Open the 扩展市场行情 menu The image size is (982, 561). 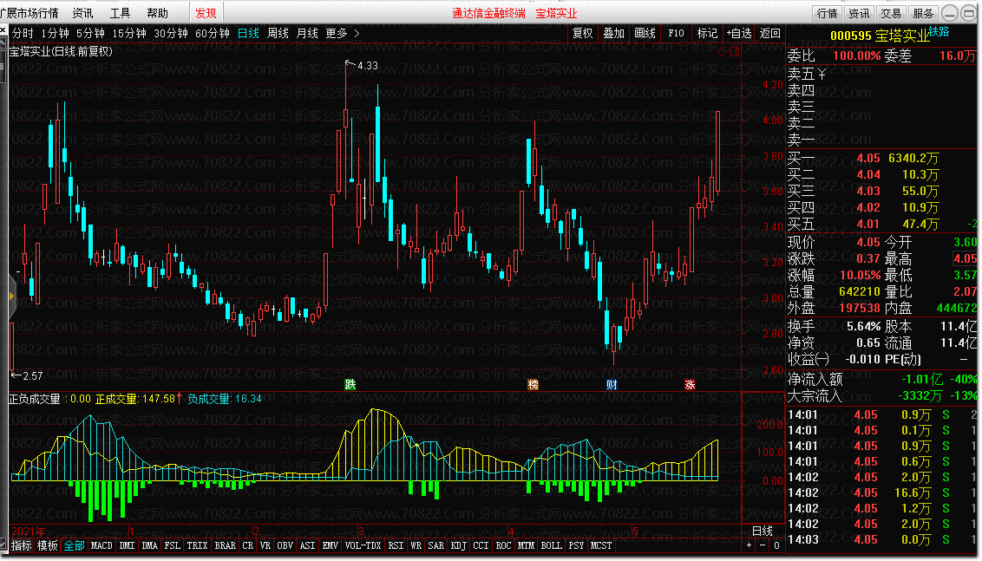tap(29, 13)
